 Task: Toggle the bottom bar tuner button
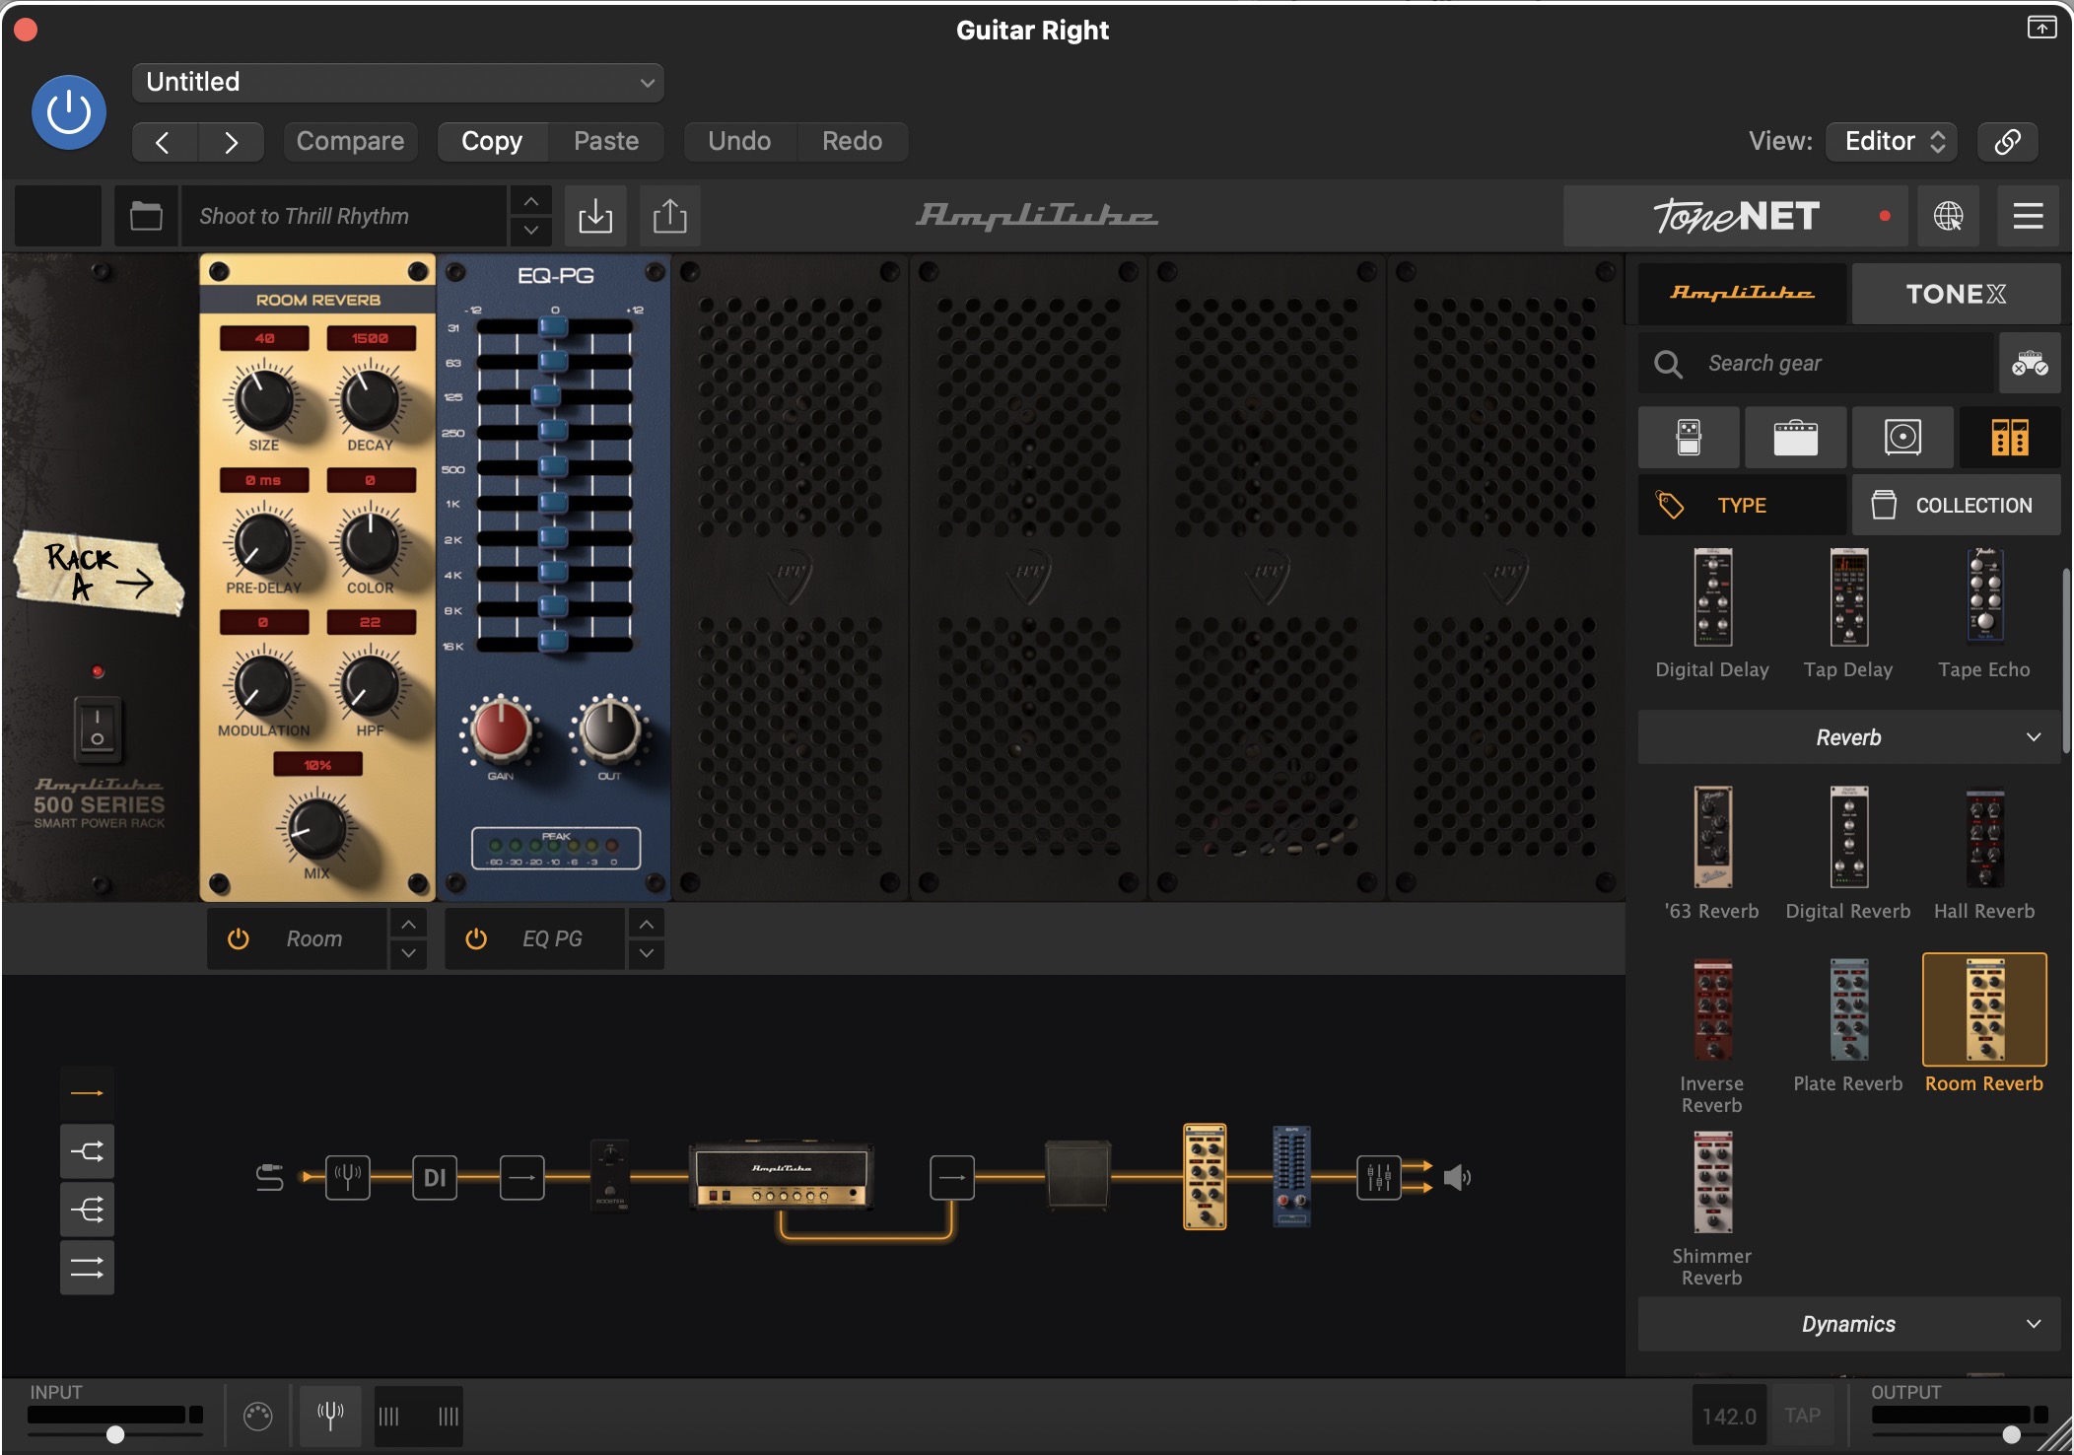(x=330, y=1417)
